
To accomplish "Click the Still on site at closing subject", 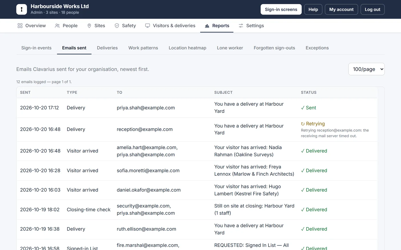I will [x=254, y=210].
